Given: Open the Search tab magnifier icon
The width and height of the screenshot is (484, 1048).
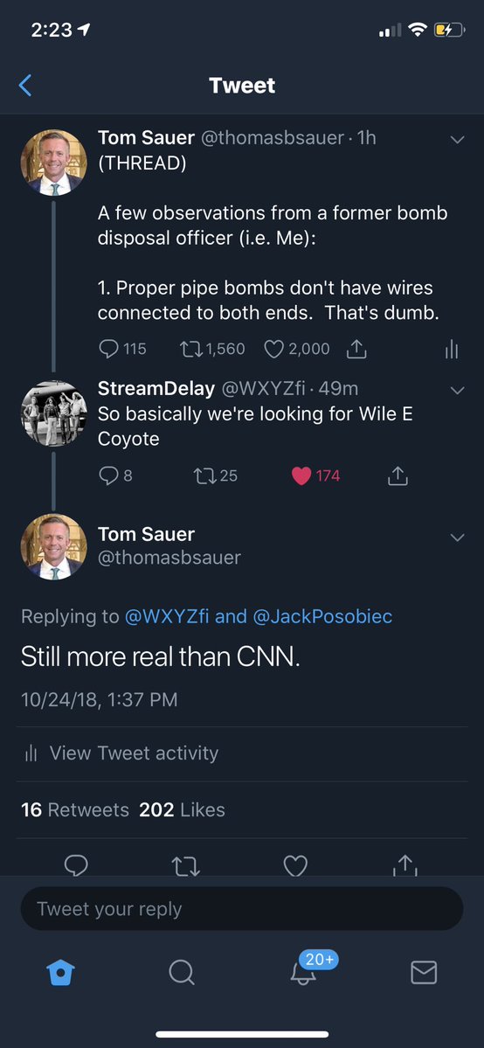Looking at the screenshot, I should (x=181, y=973).
